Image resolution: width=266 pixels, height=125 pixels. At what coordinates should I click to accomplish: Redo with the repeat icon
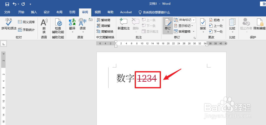tap(23, 4)
